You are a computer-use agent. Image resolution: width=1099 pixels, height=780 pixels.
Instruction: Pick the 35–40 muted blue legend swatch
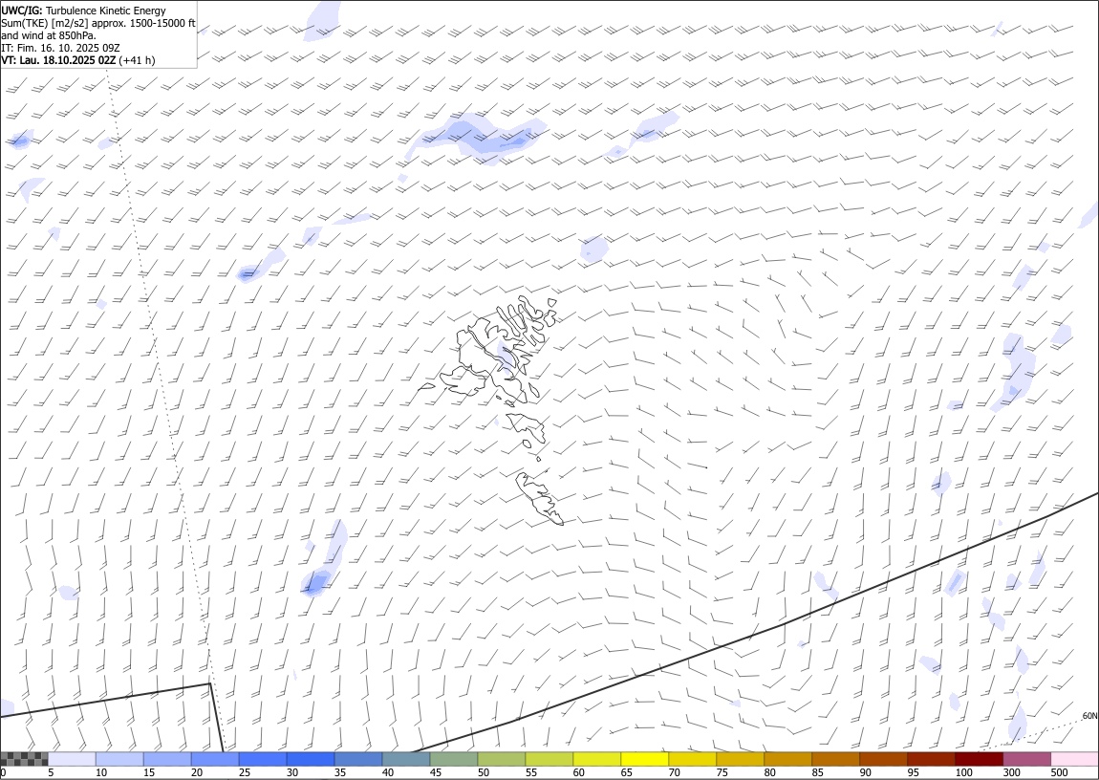358,759
